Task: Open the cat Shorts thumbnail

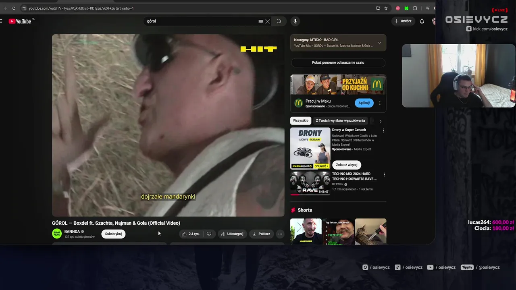Action: click(x=370, y=232)
